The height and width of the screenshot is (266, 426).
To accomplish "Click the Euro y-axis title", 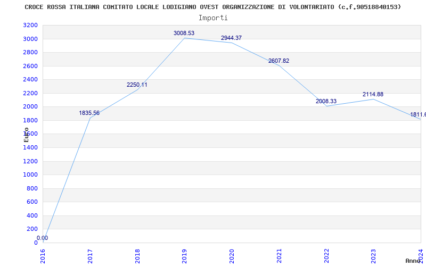I will 26,135.
